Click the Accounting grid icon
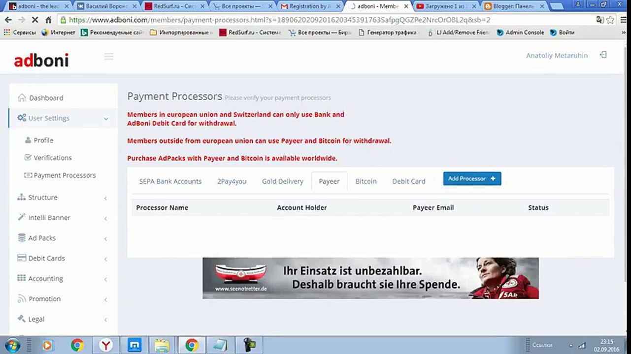 coord(22,278)
